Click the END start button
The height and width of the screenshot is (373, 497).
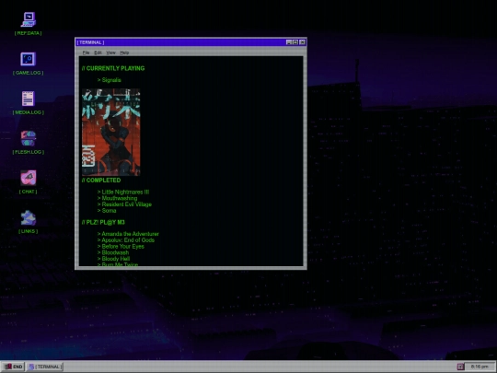[x=13, y=367]
